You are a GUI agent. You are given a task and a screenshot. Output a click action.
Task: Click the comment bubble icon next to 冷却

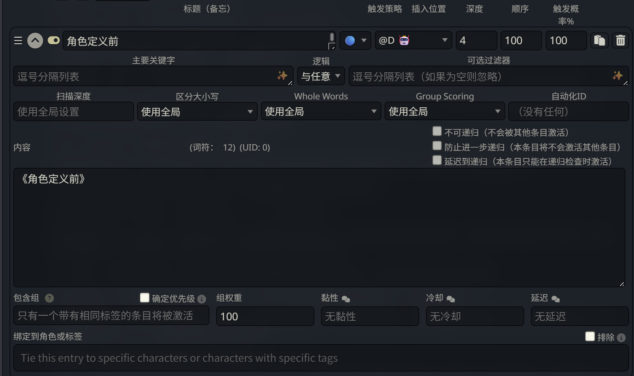point(450,298)
